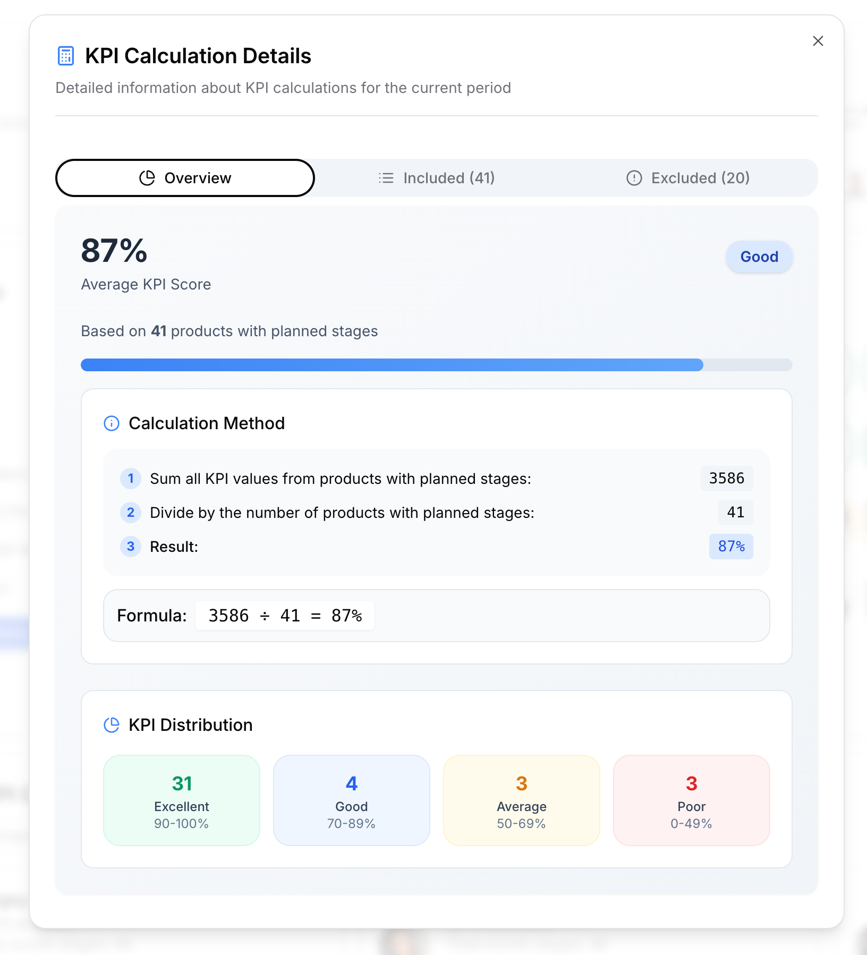Click the average KPI progress bar
Screen dimensions: 867x955
coord(436,365)
